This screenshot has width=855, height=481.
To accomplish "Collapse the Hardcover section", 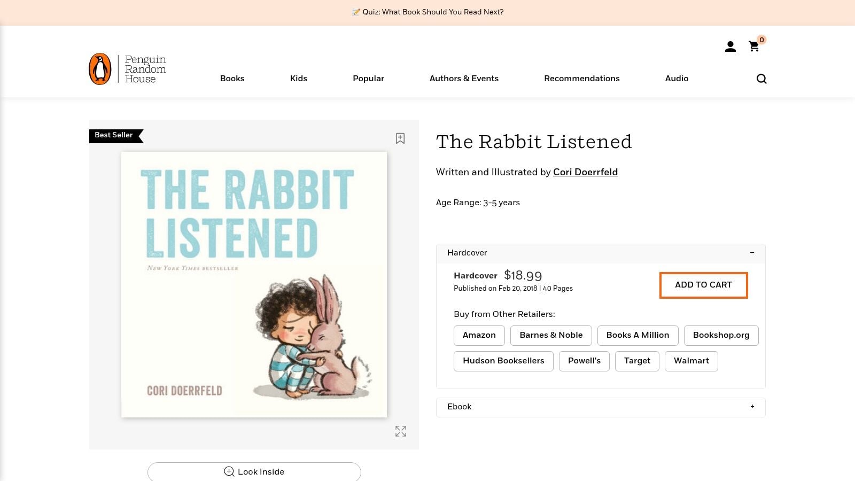I will pyautogui.click(x=601, y=253).
